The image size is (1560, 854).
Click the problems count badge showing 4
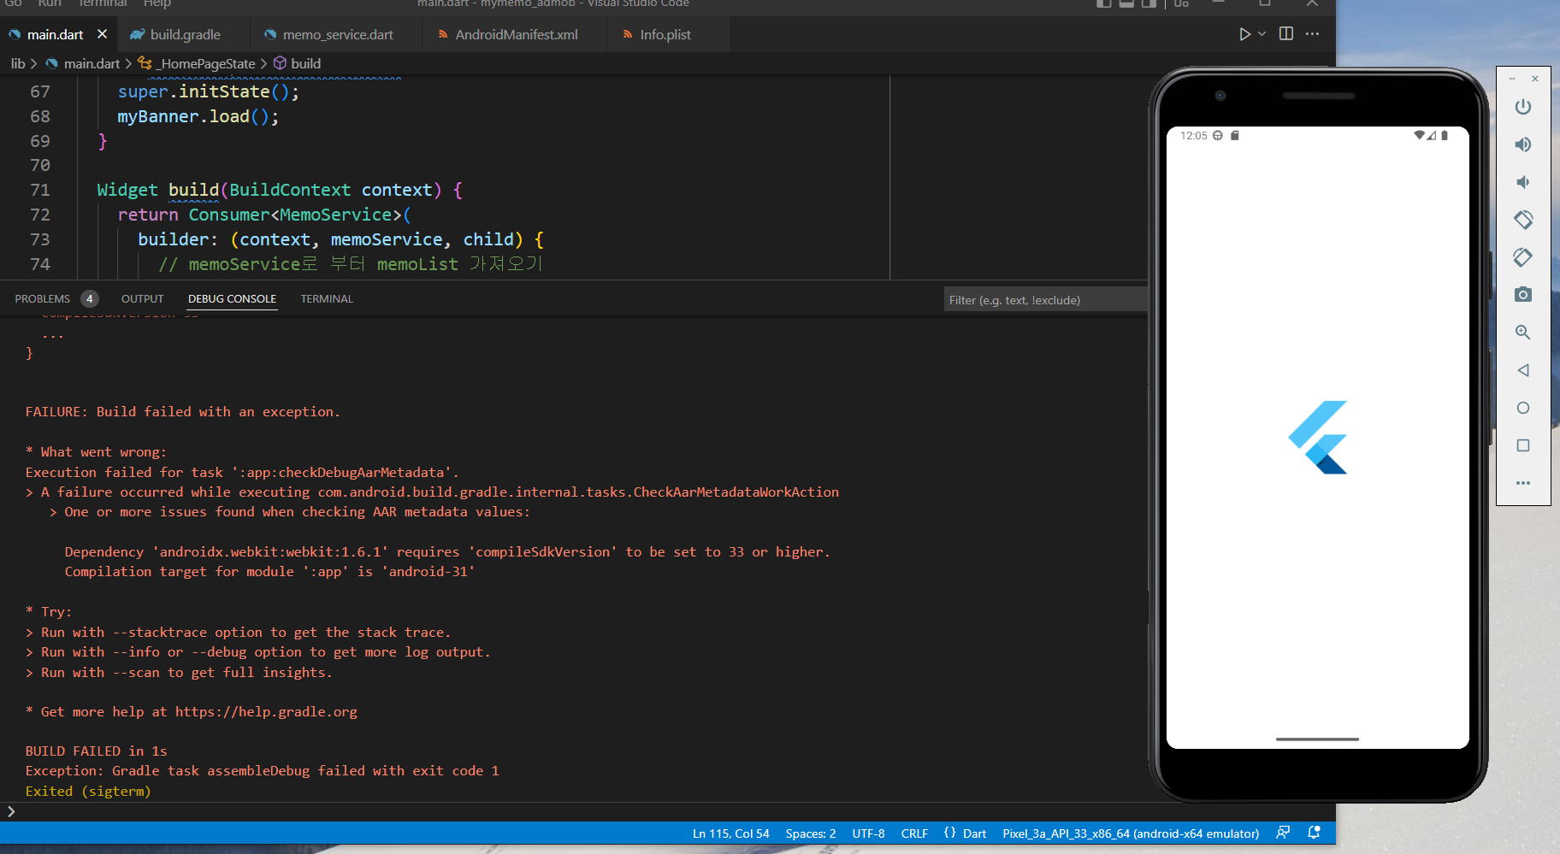89,299
